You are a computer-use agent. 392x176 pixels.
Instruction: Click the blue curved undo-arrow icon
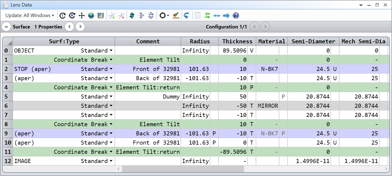tap(186, 16)
